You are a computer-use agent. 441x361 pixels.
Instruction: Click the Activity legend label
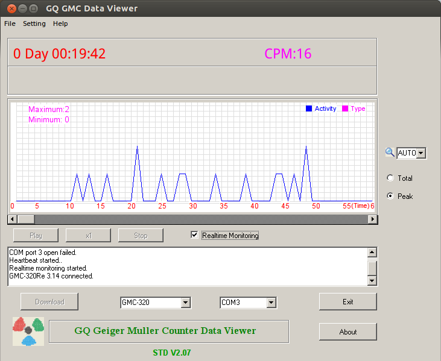(x=325, y=108)
